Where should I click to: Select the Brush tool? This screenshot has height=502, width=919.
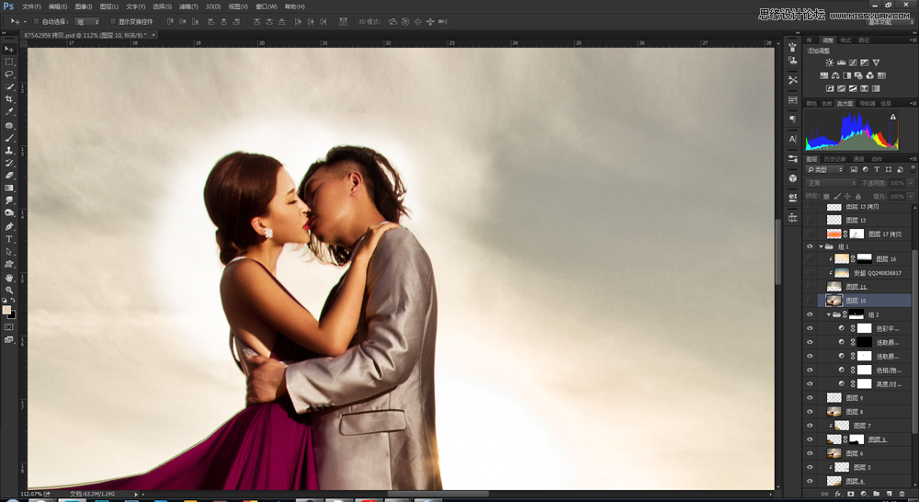point(9,139)
